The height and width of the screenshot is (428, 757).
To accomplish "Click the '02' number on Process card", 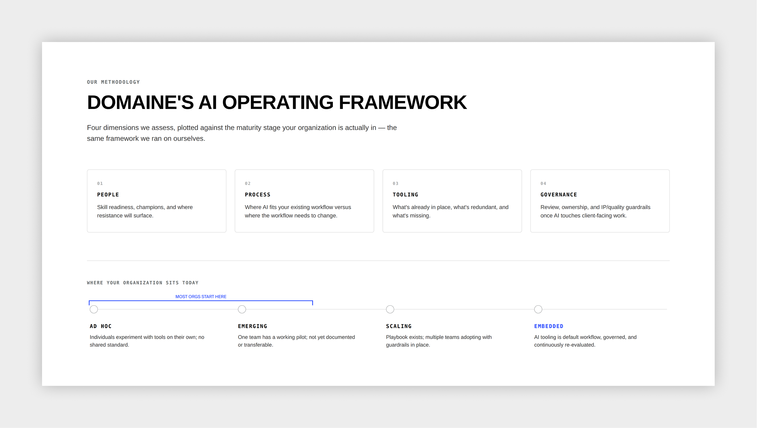I will 248,184.
